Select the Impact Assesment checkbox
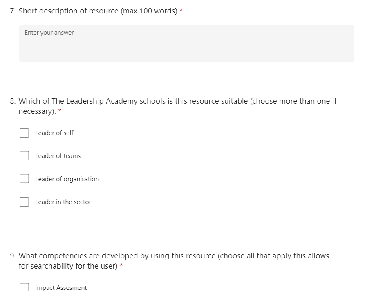 pyautogui.click(x=25, y=287)
